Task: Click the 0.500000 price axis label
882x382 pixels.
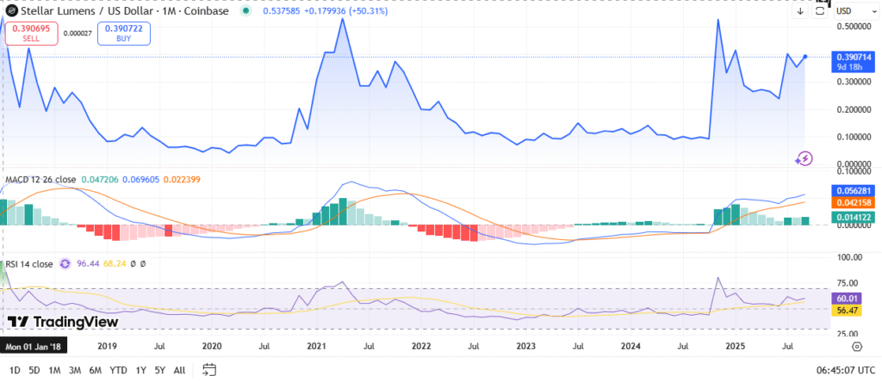Action: point(854,27)
